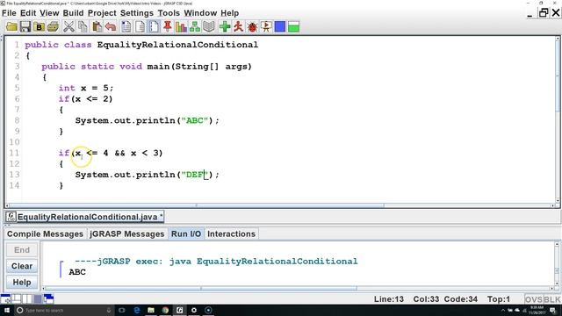
Task: Switch to jGRASP Messages tab
Action: tap(126, 234)
